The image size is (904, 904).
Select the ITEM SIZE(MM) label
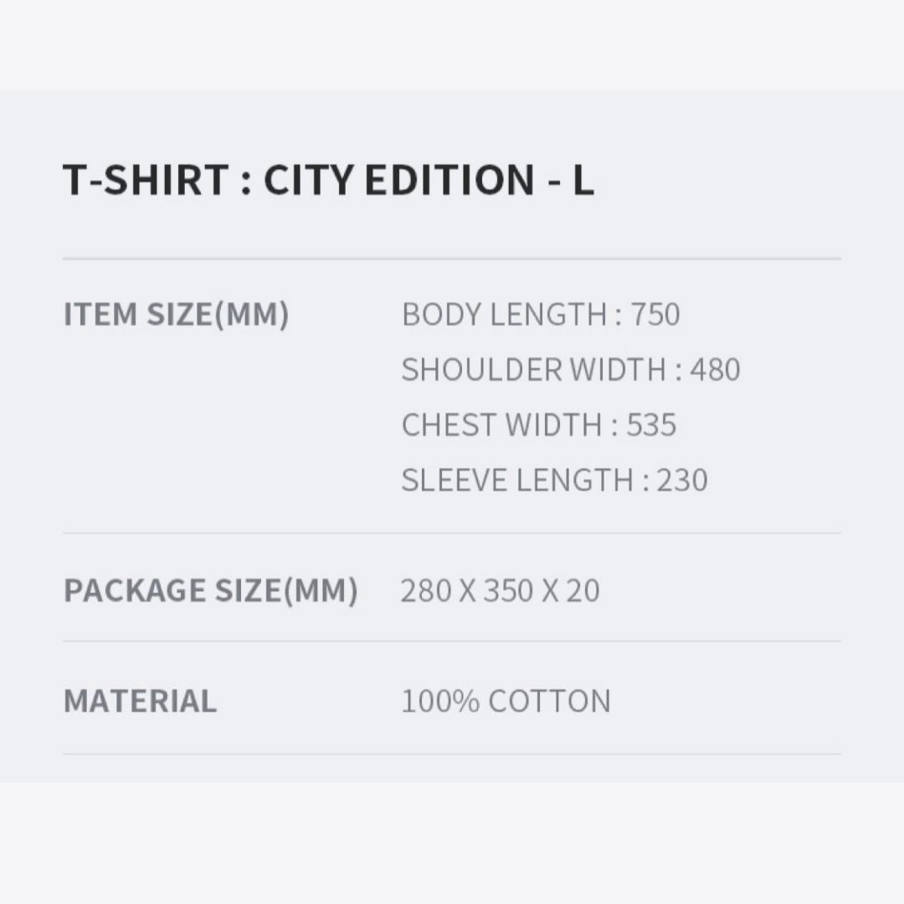point(176,315)
